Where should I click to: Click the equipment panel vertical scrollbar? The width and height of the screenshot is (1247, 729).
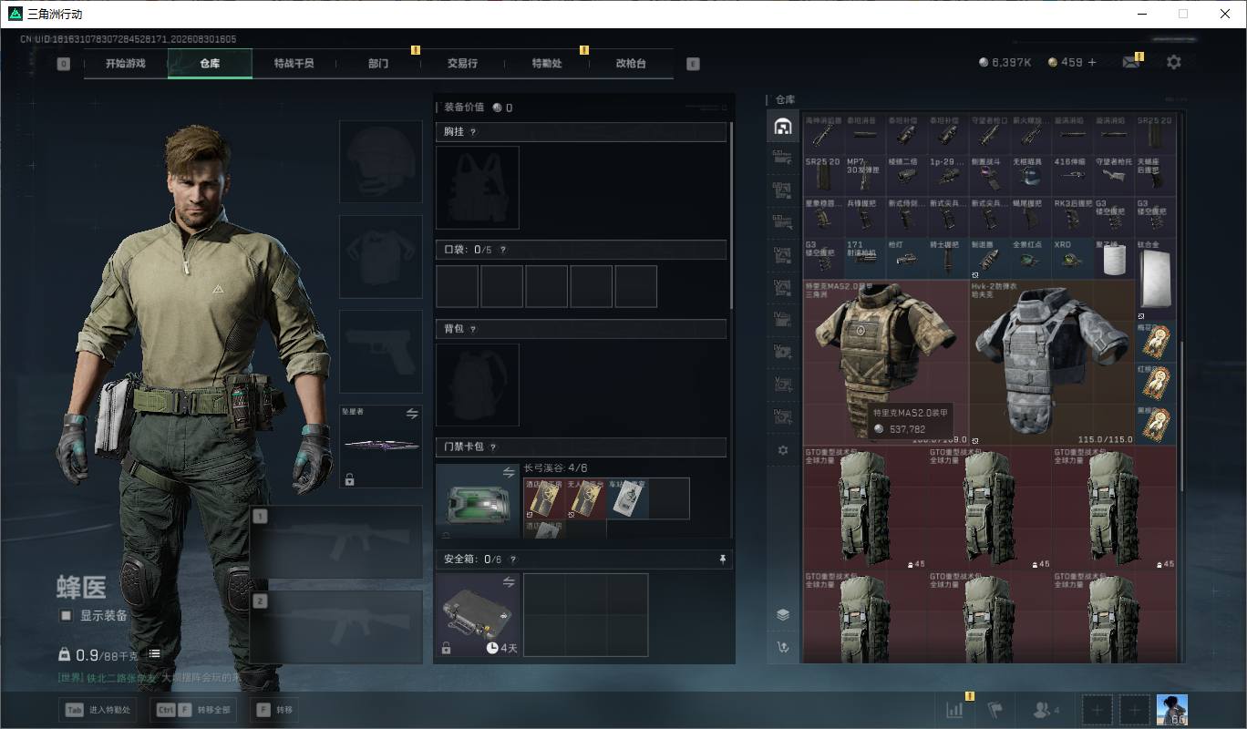click(x=731, y=215)
